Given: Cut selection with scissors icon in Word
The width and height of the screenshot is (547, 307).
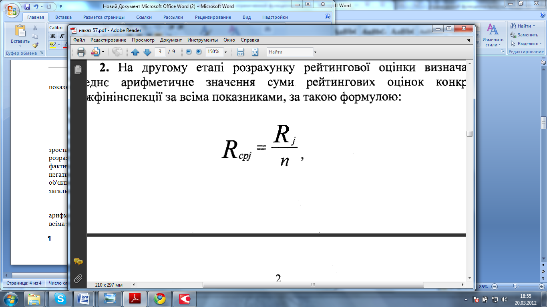Looking at the screenshot, I should tap(35, 28).
